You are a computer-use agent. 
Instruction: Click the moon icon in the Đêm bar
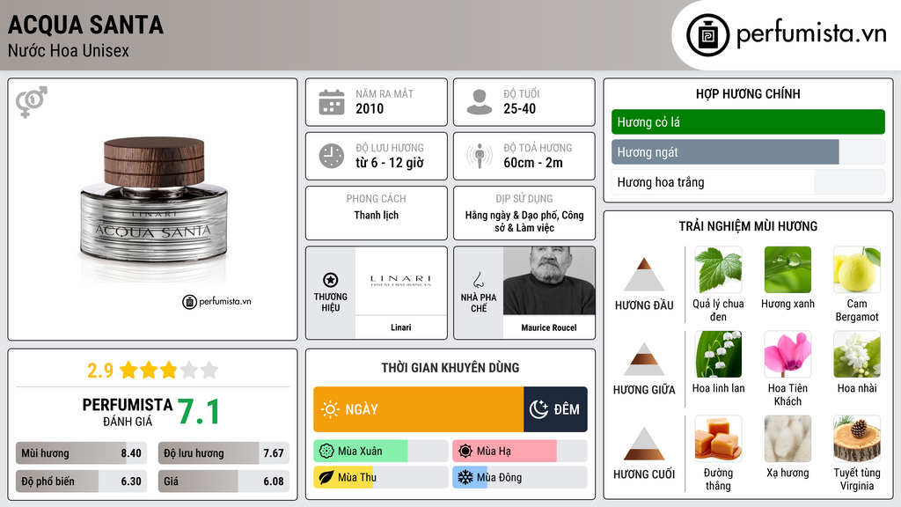[538, 409]
